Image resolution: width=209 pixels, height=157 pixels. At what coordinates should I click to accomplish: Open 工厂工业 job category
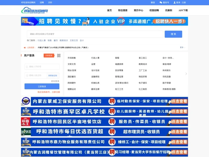pyautogui.click(x=143, y=70)
